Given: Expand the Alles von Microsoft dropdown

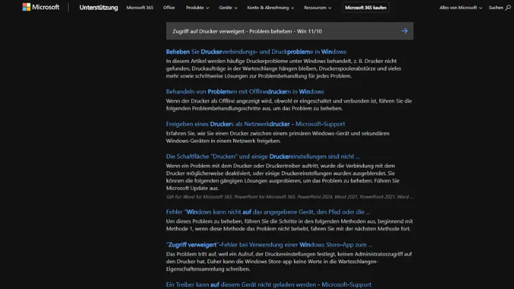Looking at the screenshot, I should pyautogui.click(x=461, y=8).
